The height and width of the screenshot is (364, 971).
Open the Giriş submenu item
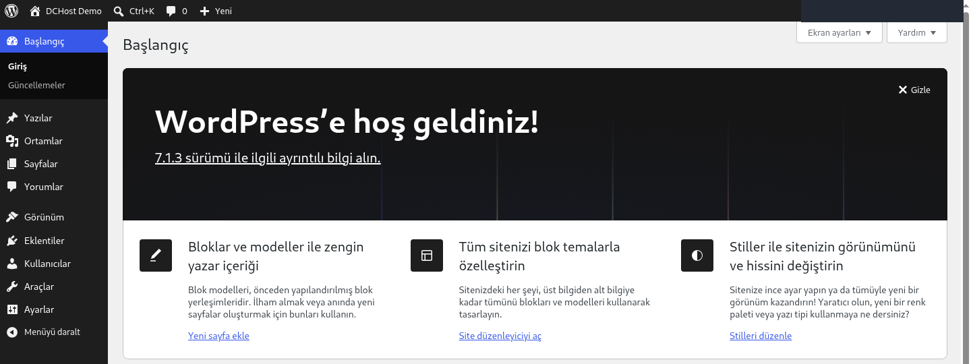[x=18, y=67]
